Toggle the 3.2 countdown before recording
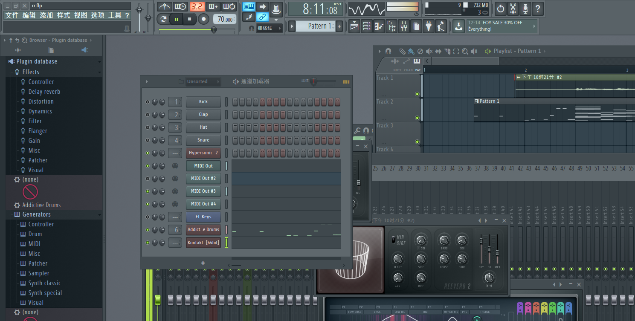 (x=197, y=6)
